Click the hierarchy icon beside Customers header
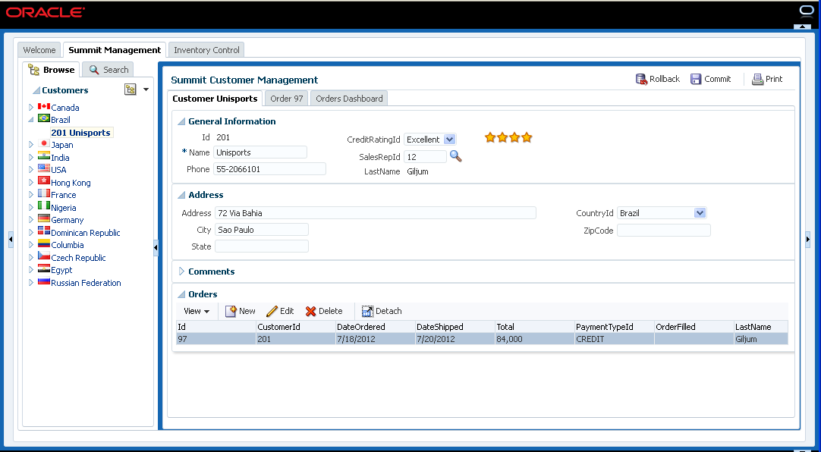This screenshot has height=452, width=821. click(130, 89)
